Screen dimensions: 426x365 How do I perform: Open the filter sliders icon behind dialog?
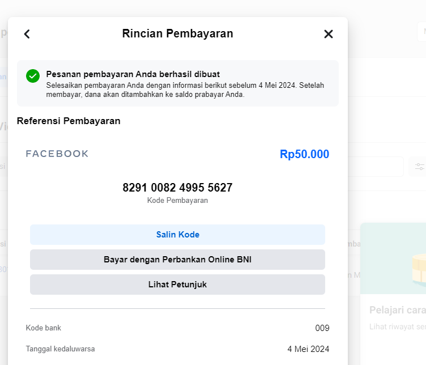click(419, 167)
